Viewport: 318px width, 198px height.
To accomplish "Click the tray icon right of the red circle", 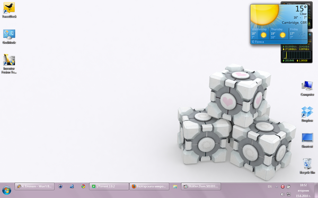I will pyautogui.click(x=288, y=187).
